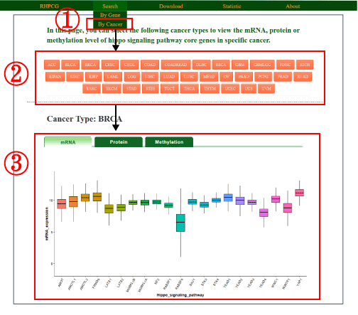Viewport: 358px width, 315px height.
Task: Select the COADREAD cancer type button
Action: point(176,65)
